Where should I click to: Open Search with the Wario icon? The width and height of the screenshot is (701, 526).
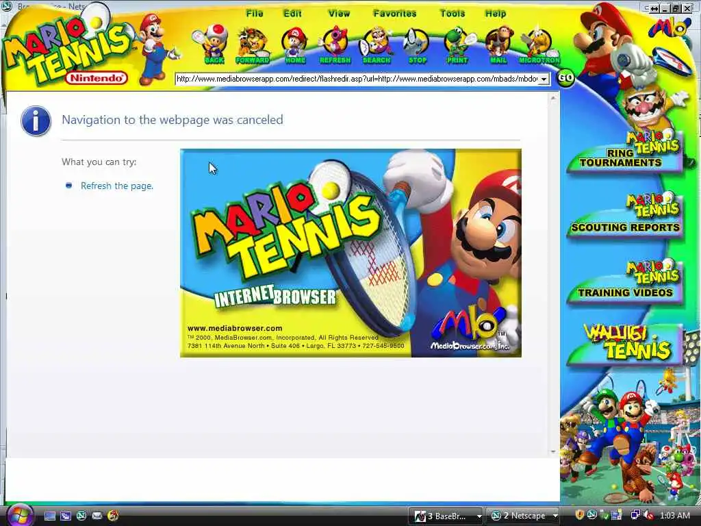(377, 45)
